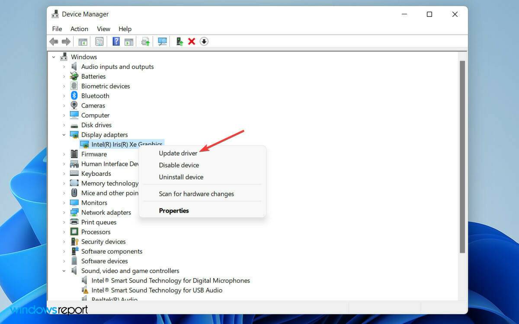519x324 pixels.
Task: Expand the Audio inputs and outputs category
Action: (x=64, y=67)
